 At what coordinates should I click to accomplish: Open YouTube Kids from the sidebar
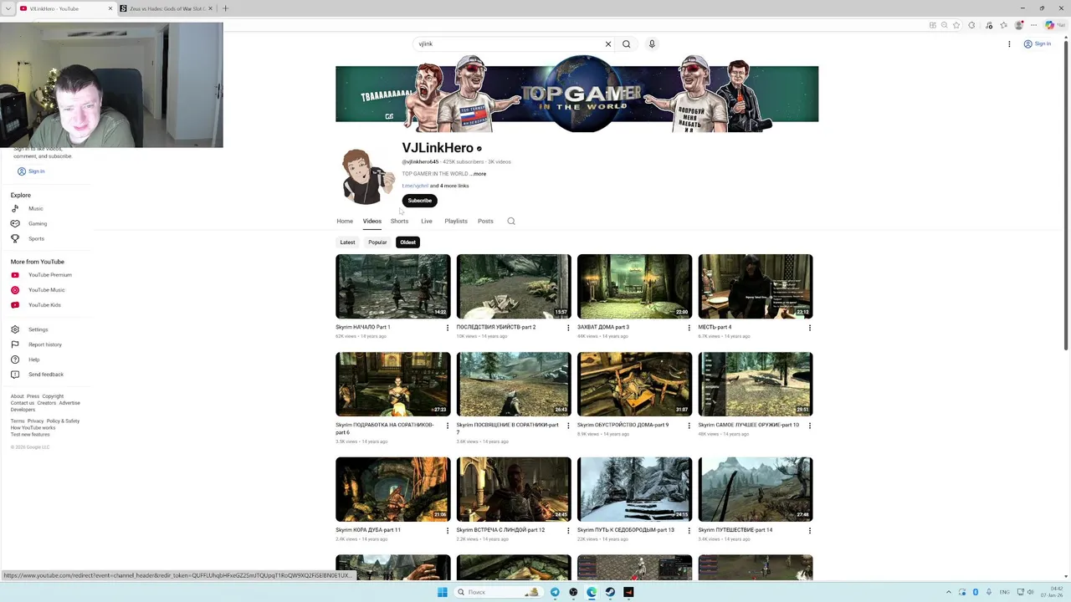(x=46, y=305)
